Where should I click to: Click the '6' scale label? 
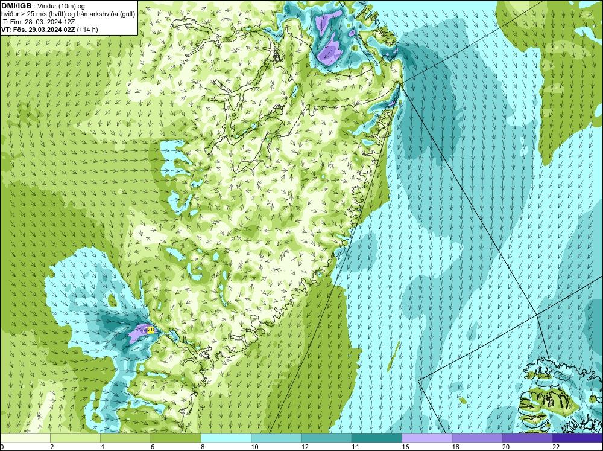coord(153,447)
